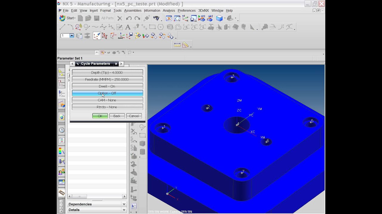
Task: Click the Undo arrow icon
Action: coord(129,18)
